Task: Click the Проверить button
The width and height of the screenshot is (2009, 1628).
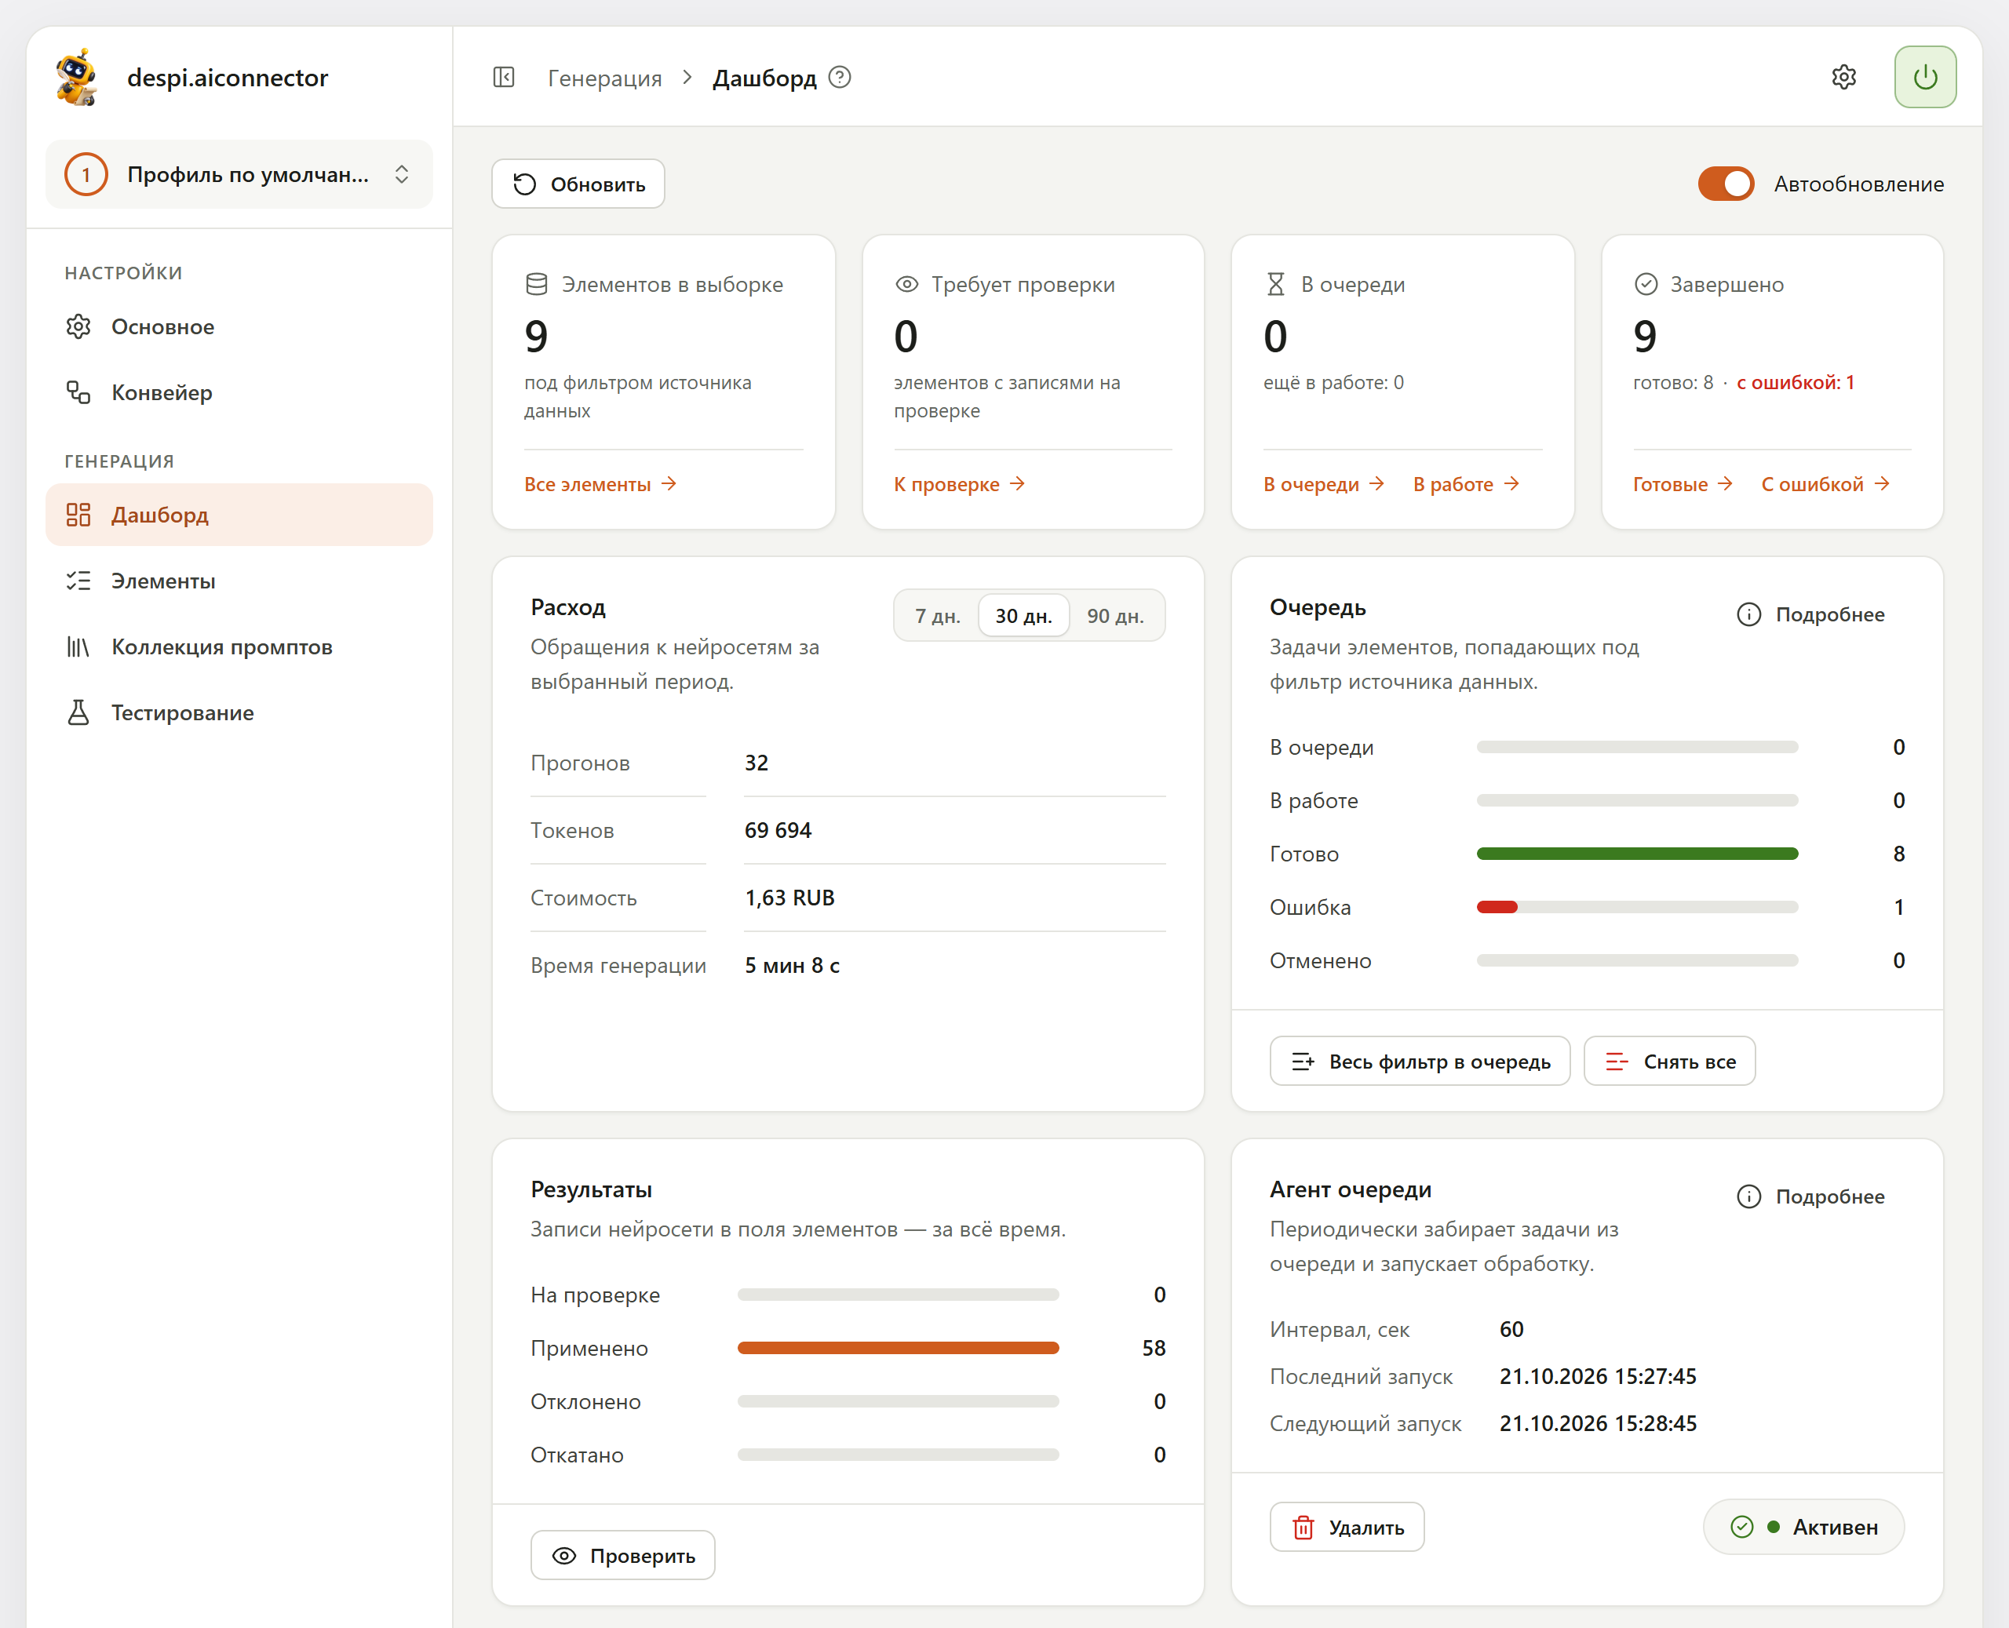Action: click(623, 1556)
